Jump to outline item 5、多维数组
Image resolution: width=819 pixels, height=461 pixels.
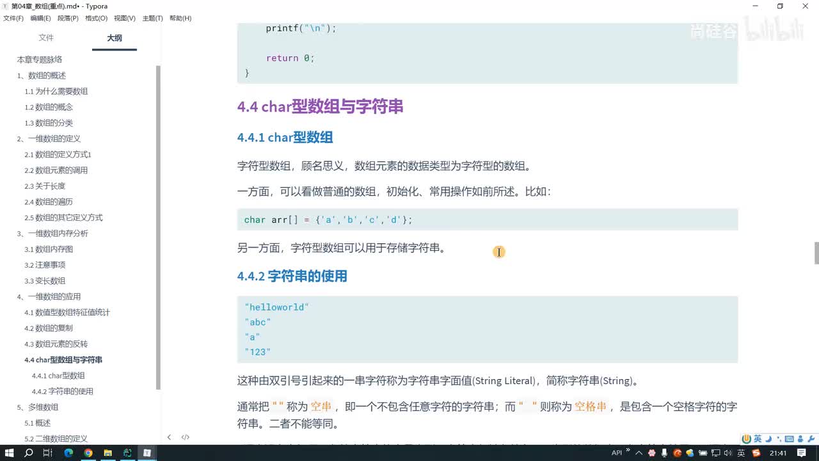pos(37,407)
